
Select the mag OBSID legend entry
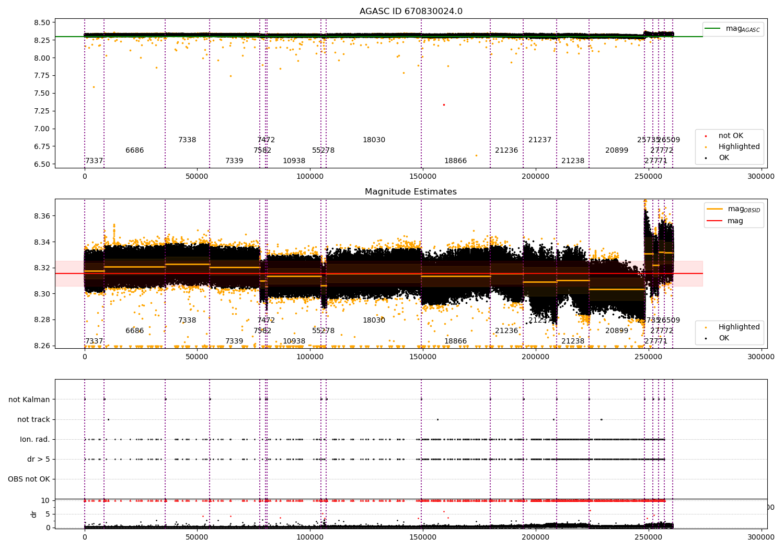pos(733,209)
